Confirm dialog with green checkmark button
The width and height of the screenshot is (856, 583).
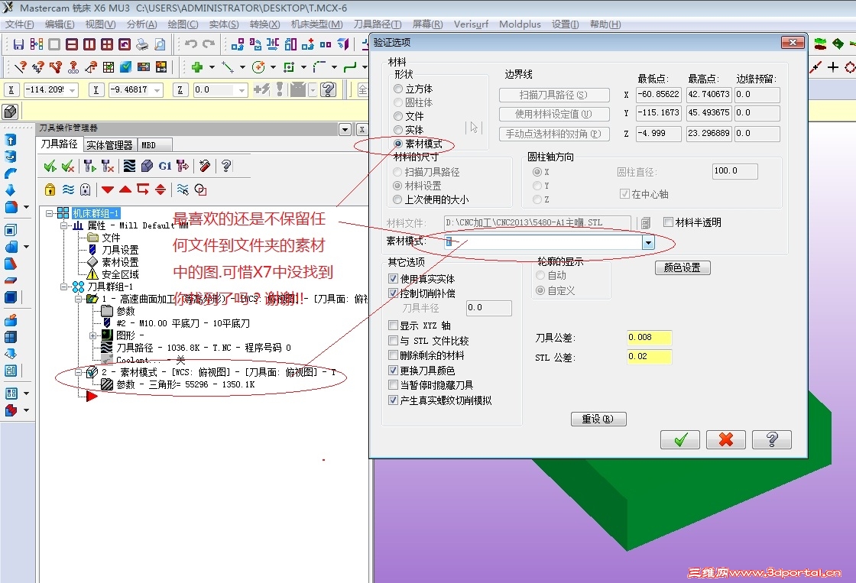tap(679, 439)
